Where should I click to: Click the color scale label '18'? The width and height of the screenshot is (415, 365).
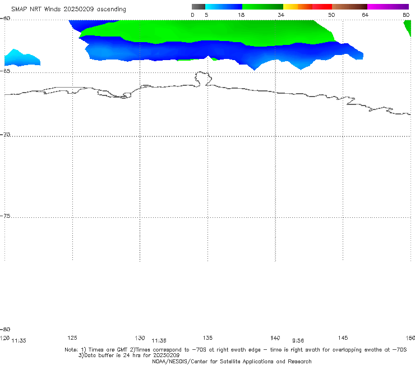click(241, 15)
